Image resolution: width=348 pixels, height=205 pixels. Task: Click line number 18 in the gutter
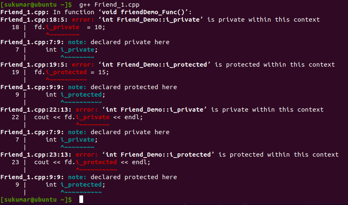coord(15,27)
